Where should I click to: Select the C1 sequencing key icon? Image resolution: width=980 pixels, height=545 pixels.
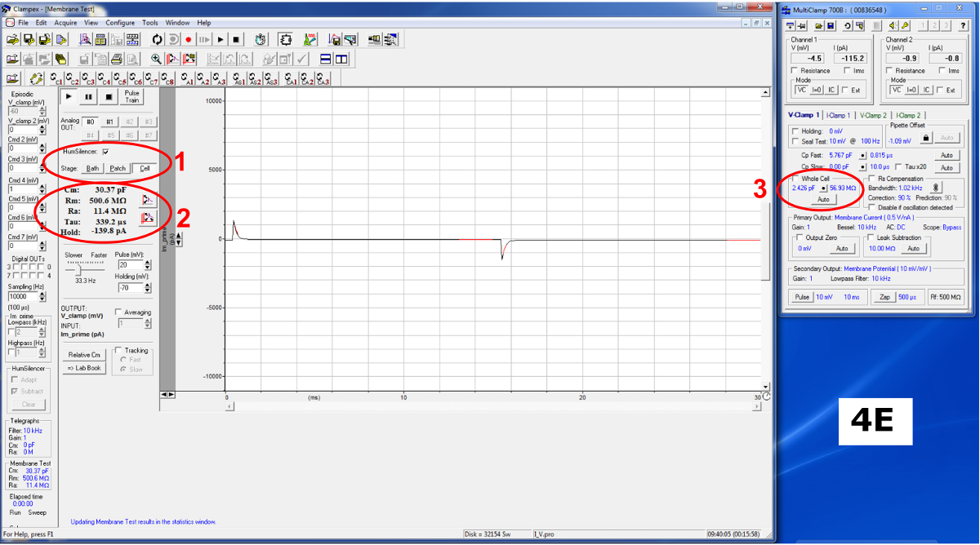coord(56,78)
